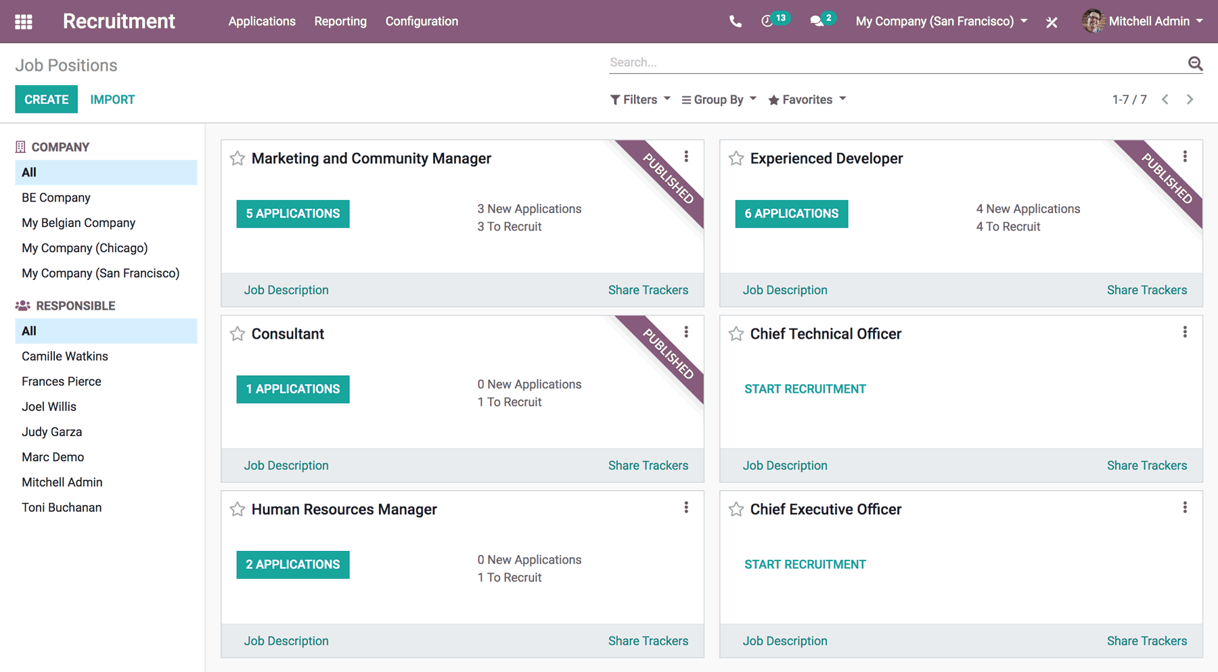Click the phone icon in the top bar

point(734,21)
